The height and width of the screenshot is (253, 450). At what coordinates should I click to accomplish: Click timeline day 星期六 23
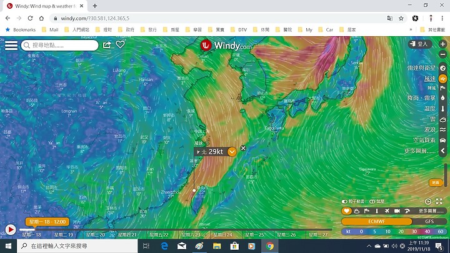pos(191,235)
